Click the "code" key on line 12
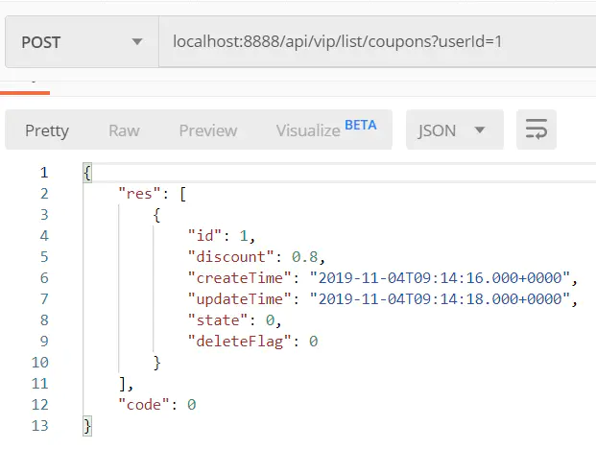 [x=144, y=405]
